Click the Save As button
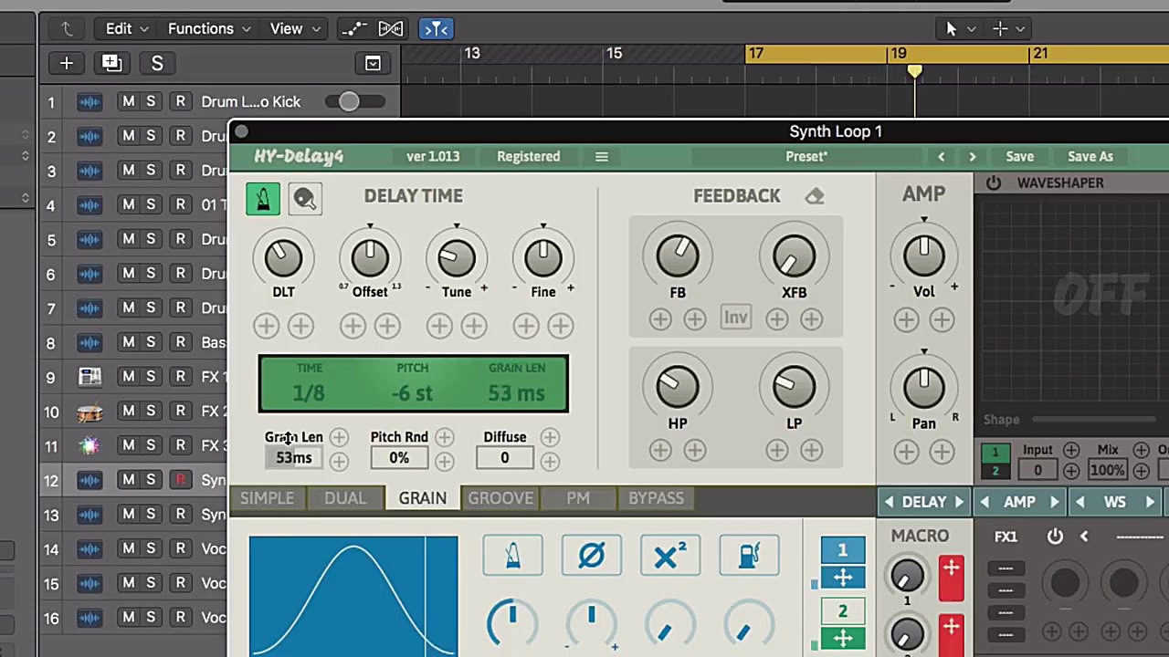Screen dimensions: 1169x657 pyautogui.click(x=1090, y=156)
